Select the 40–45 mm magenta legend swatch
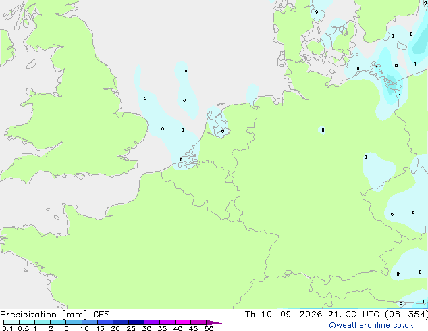This screenshot has width=428, height=331. (183, 322)
